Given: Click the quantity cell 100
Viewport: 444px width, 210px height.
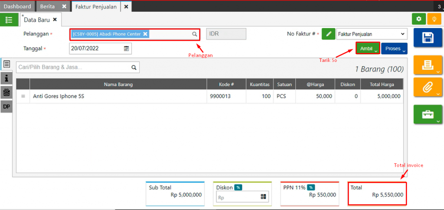Looking at the screenshot, I should click(x=260, y=97).
